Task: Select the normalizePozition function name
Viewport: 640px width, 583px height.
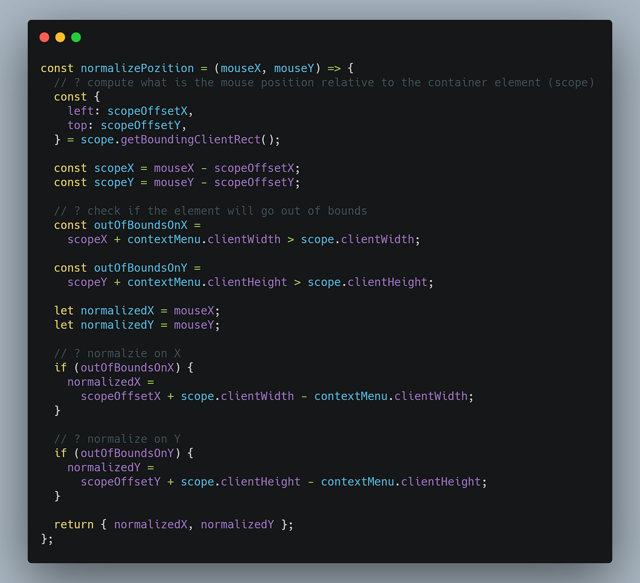Action: tap(137, 68)
